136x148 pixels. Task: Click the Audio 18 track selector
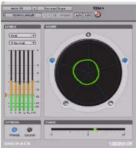tap(17, 8)
